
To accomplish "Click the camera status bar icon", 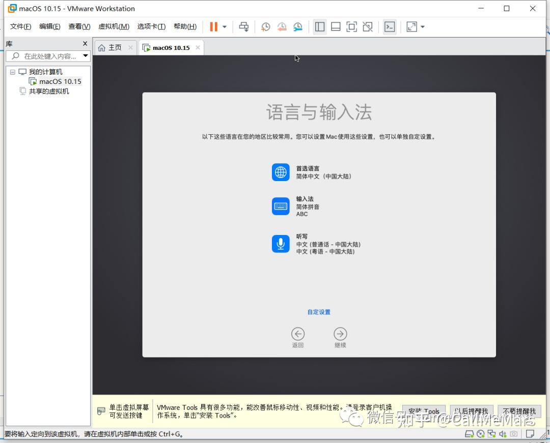I will [x=514, y=434].
